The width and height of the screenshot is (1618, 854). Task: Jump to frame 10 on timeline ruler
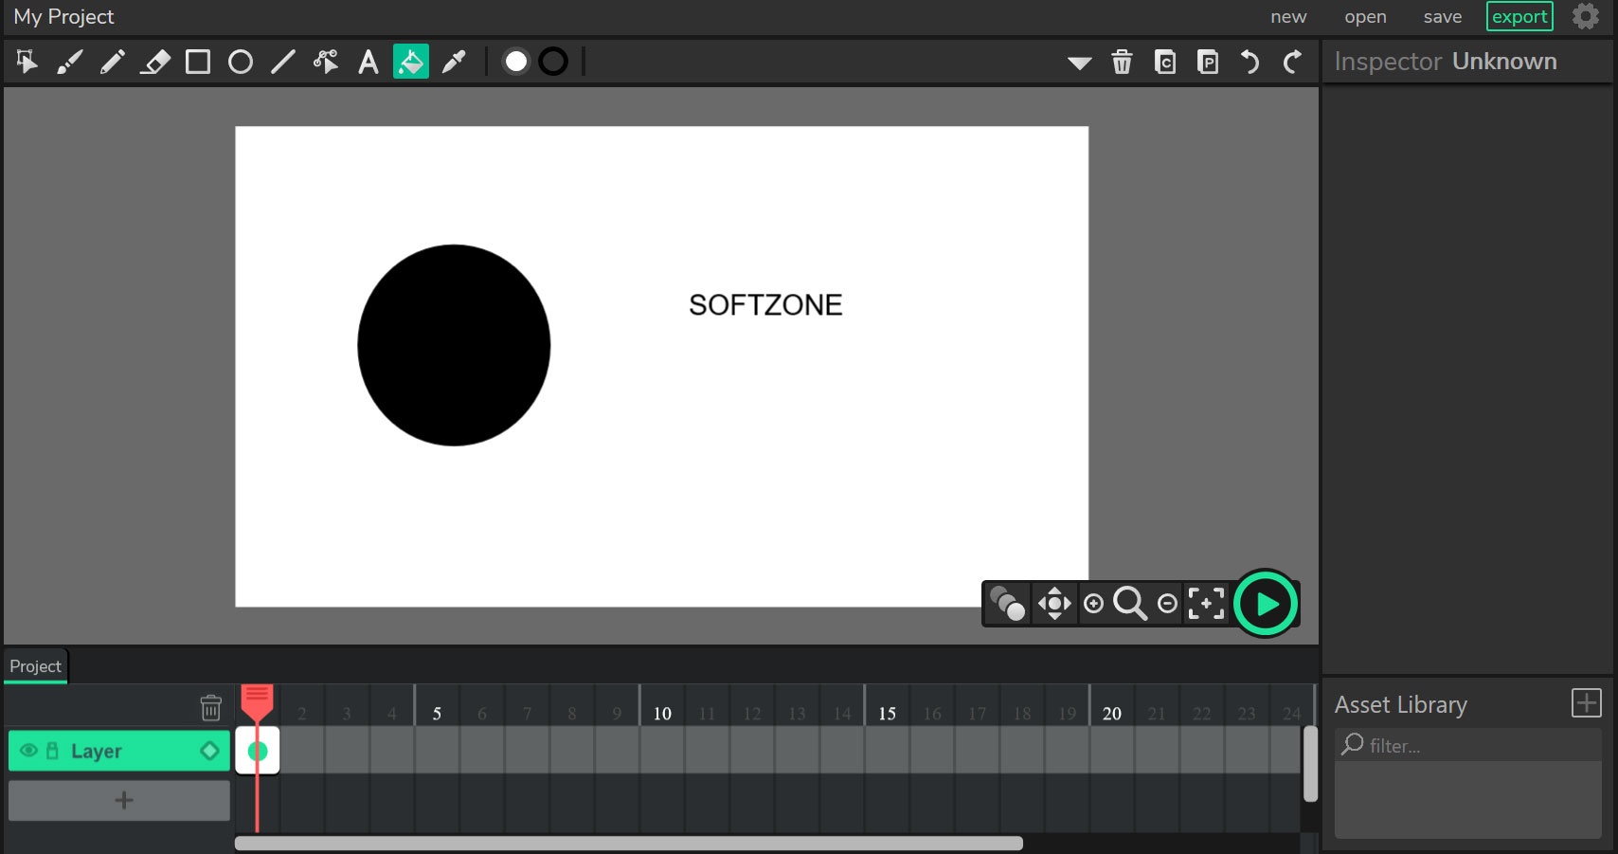[662, 714]
